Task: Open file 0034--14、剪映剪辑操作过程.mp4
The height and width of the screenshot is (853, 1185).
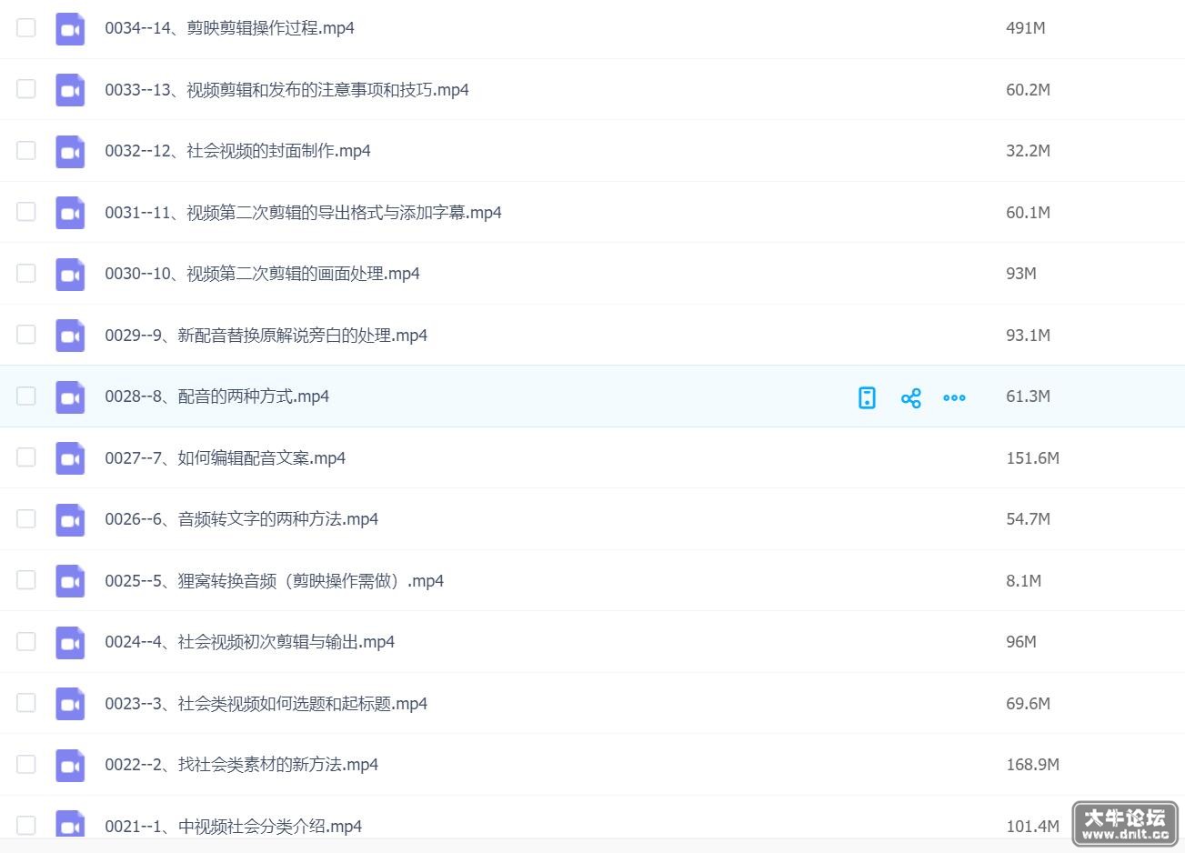Action: (x=229, y=28)
